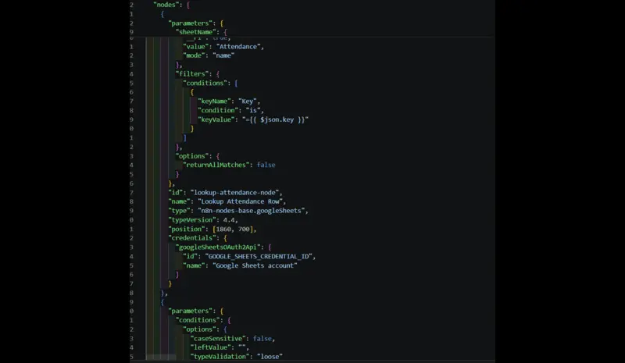Click the false value after returnAllMatches
The width and height of the screenshot is (625, 363).
(266, 165)
